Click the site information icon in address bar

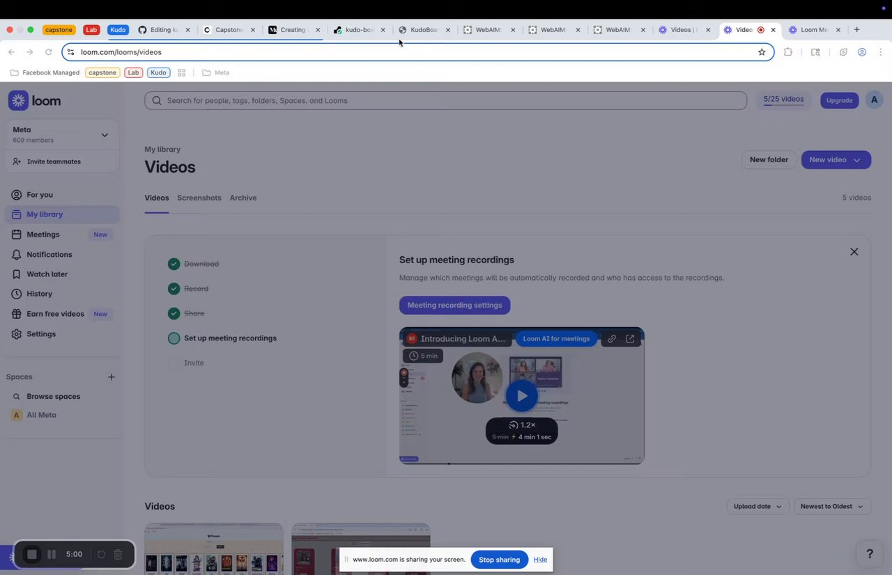point(70,52)
